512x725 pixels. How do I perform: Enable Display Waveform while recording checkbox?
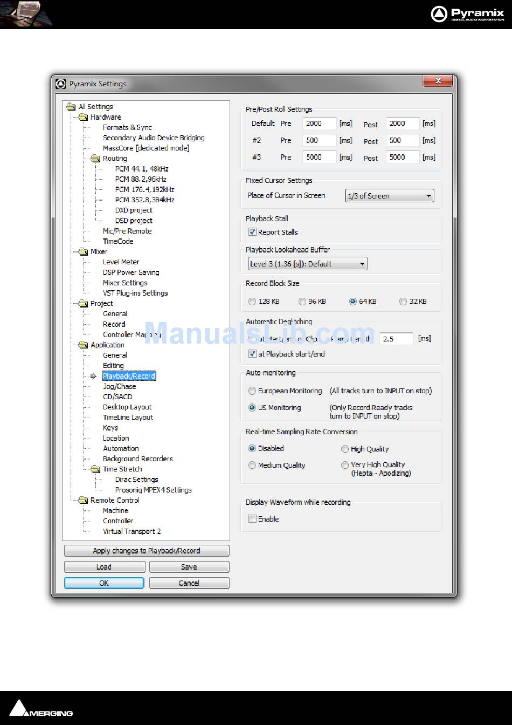252,519
